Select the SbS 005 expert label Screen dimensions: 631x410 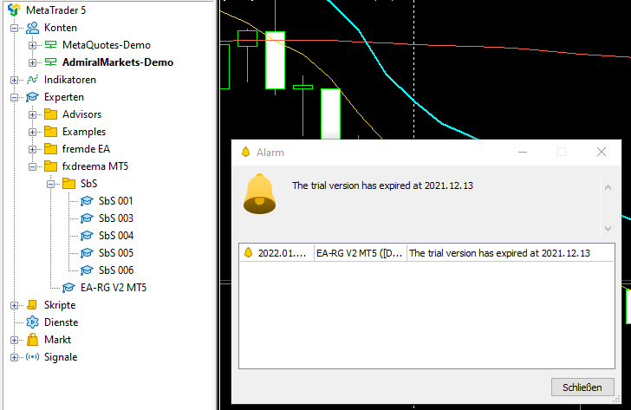click(116, 253)
